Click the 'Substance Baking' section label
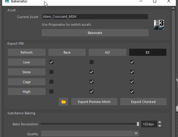This screenshot has height=137, width=178. pyautogui.click(x=21, y=113)
